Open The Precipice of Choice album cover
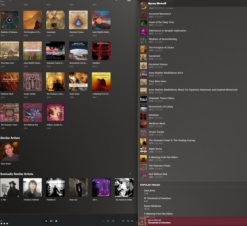The width and height of the screenshot is (247, 226). [32, 20]
